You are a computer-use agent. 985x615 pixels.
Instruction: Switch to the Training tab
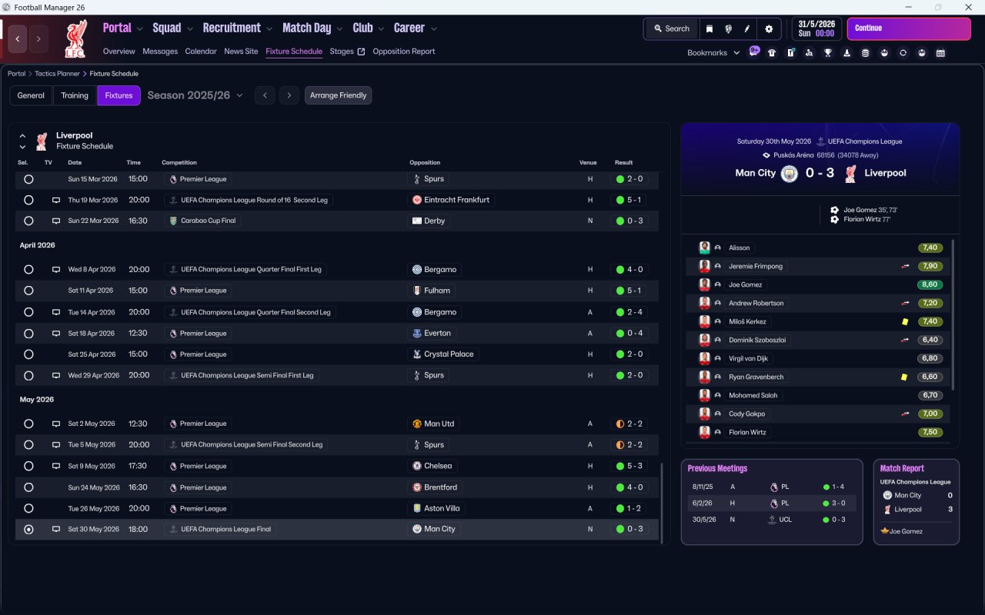tap(75, 95)
